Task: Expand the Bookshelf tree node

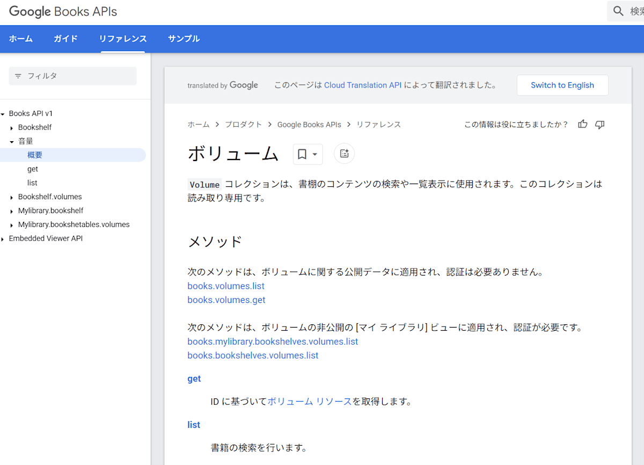Action: coord(12,128)
